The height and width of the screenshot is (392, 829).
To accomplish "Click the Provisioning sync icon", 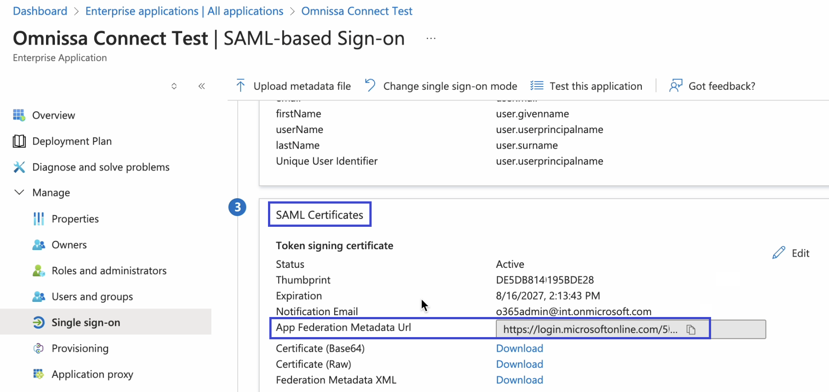I will pyautogui.click(x=39, y=348).
